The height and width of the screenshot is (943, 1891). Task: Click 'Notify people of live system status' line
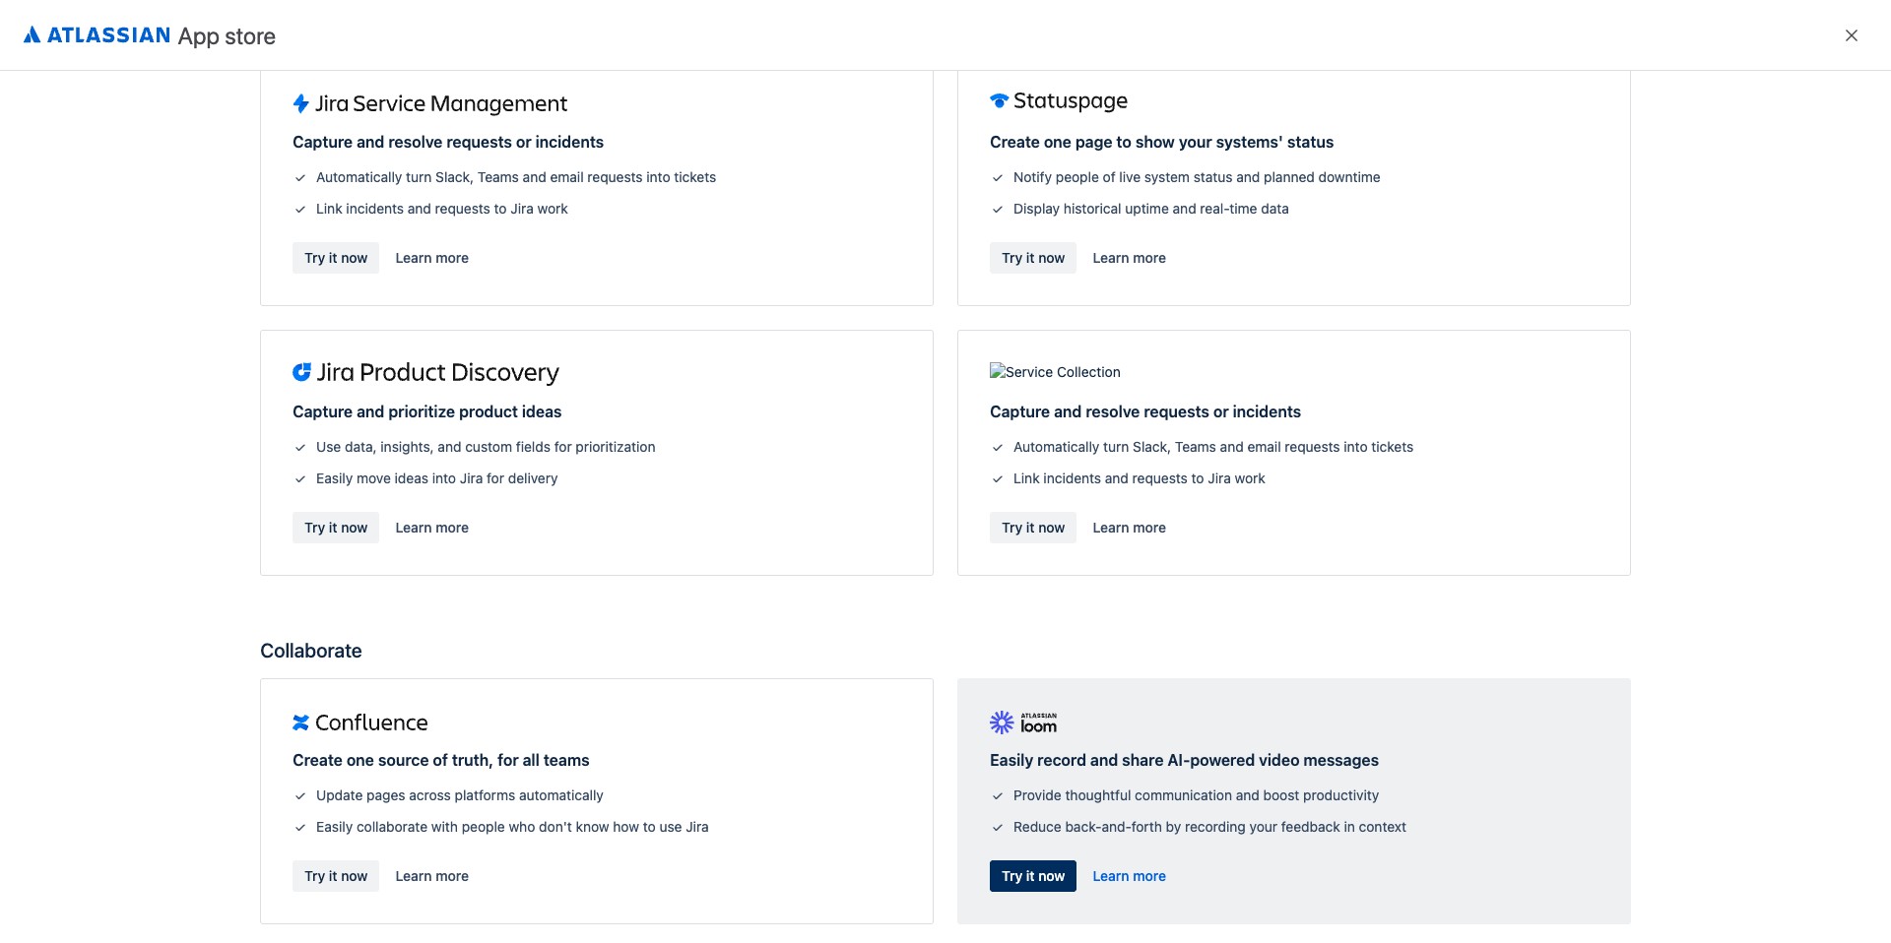point(1197,177)
